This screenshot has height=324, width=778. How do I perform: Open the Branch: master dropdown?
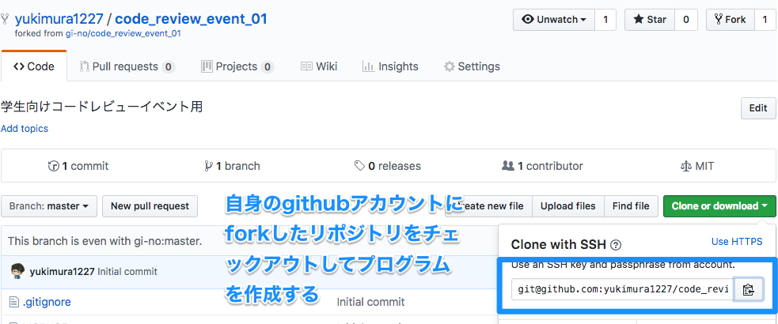(49, 206)
